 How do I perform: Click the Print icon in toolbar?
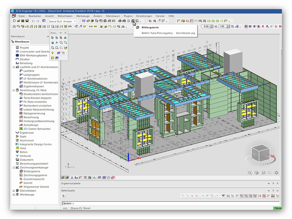pyautogui.click(x=120, y=21)
